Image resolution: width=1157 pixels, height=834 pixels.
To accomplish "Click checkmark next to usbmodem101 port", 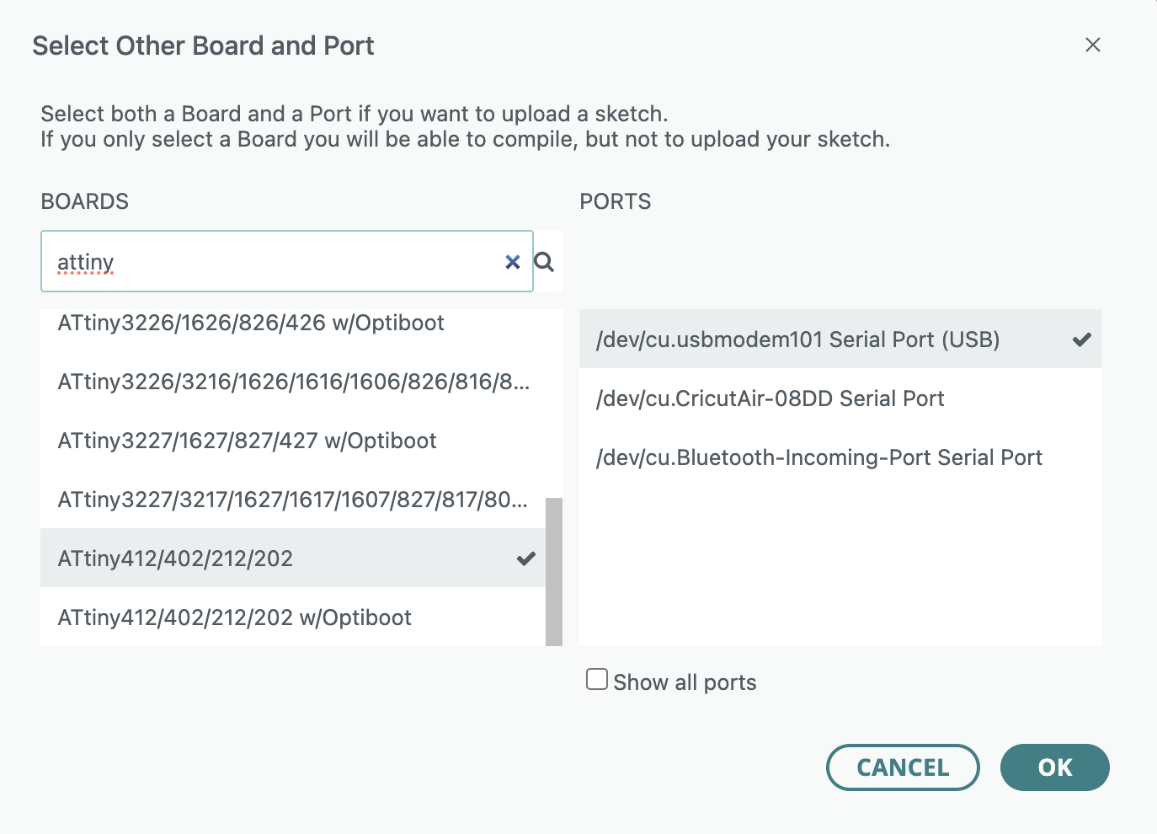I will [x=1082, y=339].
